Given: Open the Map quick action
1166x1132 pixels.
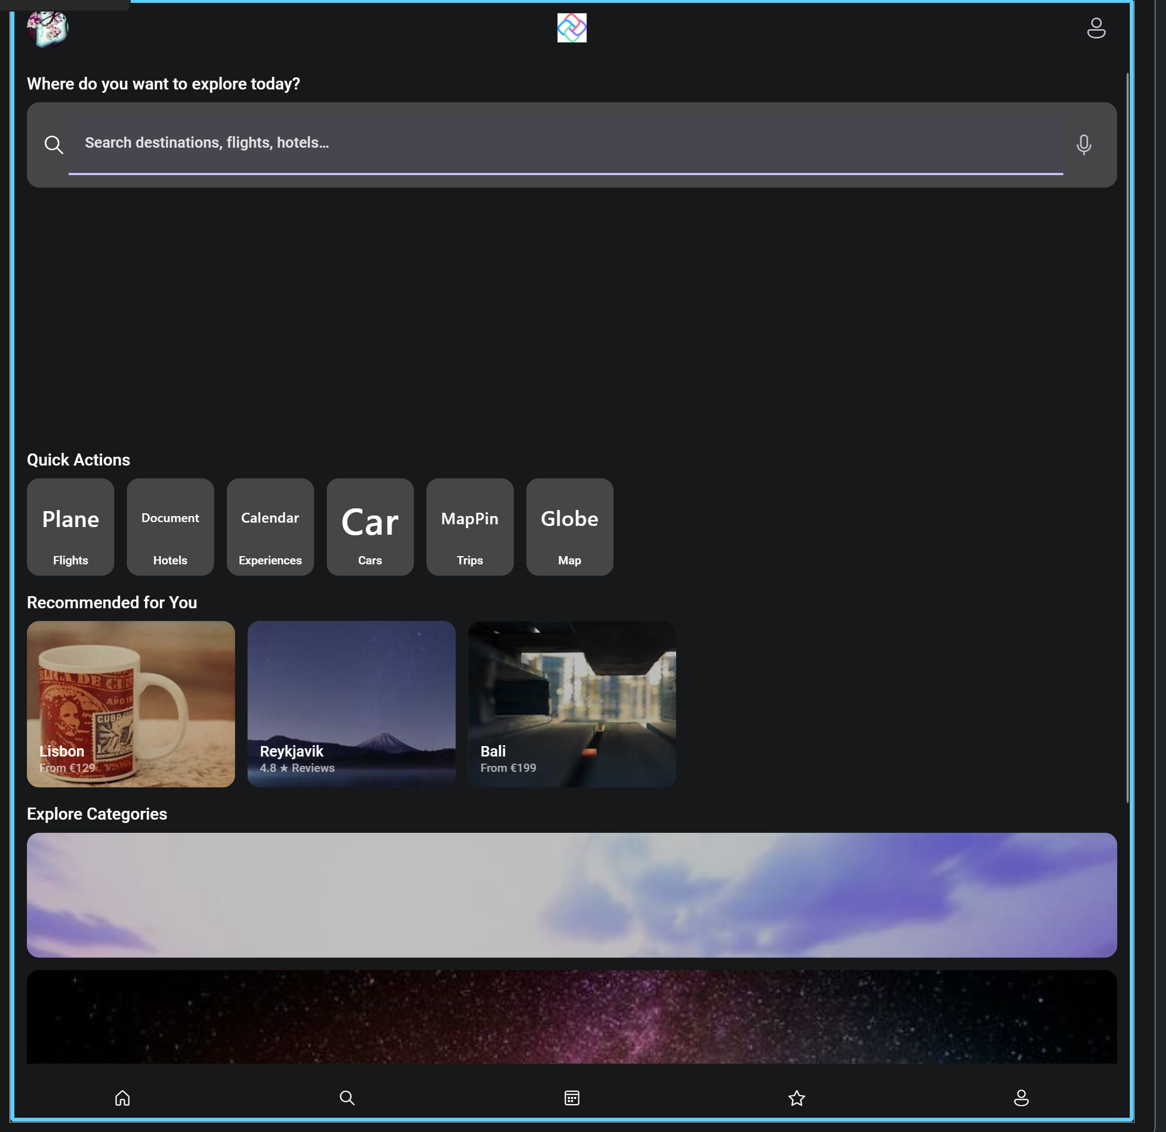Looking at the screenshot, I should coord(570,527).
